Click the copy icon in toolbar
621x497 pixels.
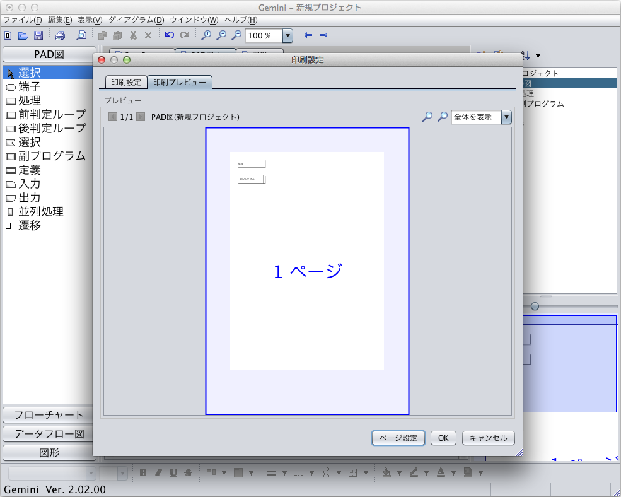pyautogui.click(x=103, y=35)
